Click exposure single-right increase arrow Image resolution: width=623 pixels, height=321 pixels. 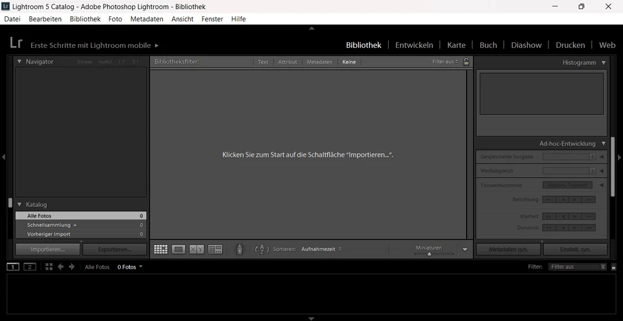point(576,200)
